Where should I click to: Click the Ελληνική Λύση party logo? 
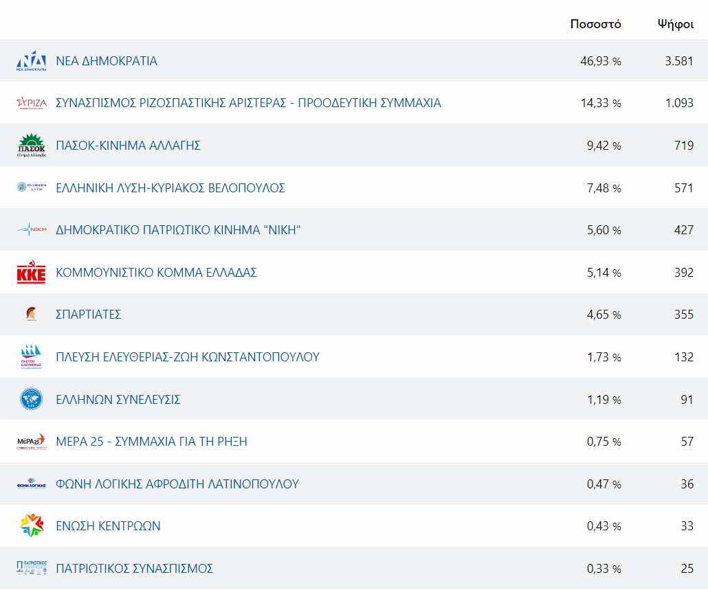pyautogui.click(x=31, y=188)
